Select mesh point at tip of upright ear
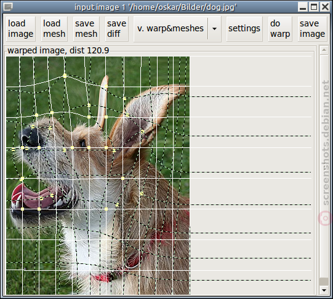 pos(106,86)
